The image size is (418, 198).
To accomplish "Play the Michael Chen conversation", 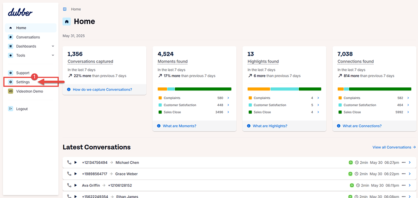I will tap(76, 163).
